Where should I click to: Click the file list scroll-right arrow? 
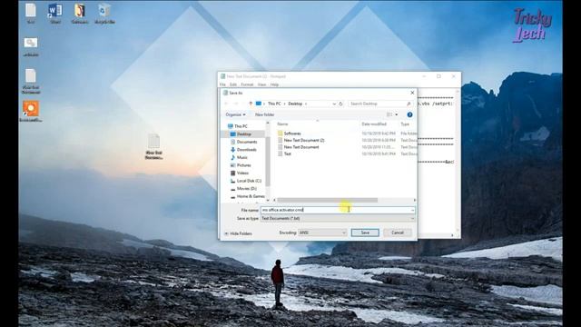point(414,200)
